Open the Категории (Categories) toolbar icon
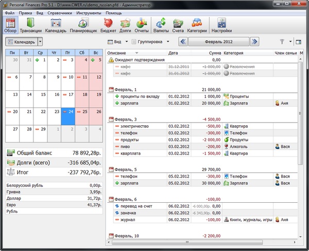309x251 pixels. tap(197, 24)
